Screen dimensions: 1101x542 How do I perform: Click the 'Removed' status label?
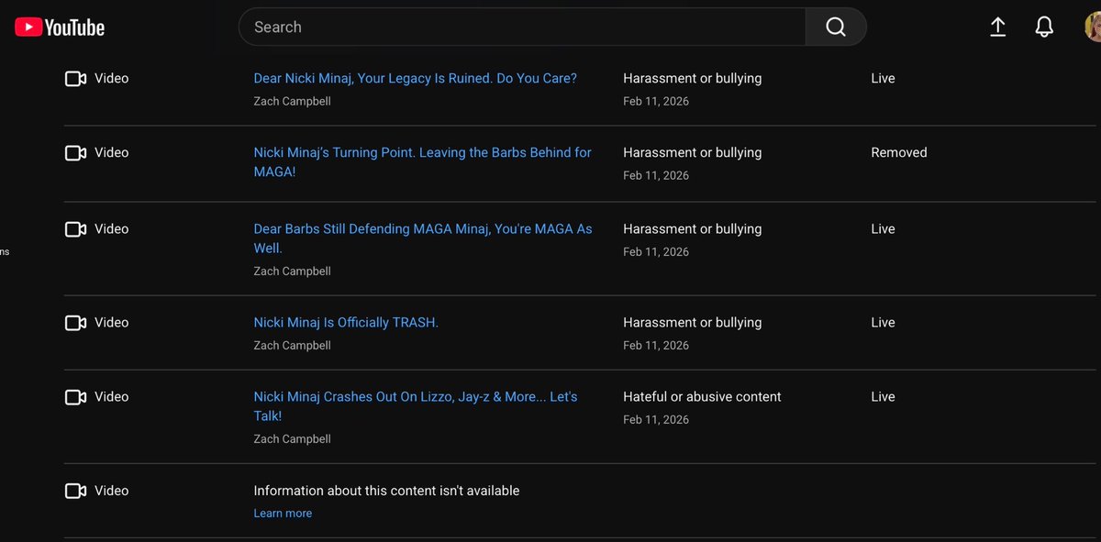(898, 152)
